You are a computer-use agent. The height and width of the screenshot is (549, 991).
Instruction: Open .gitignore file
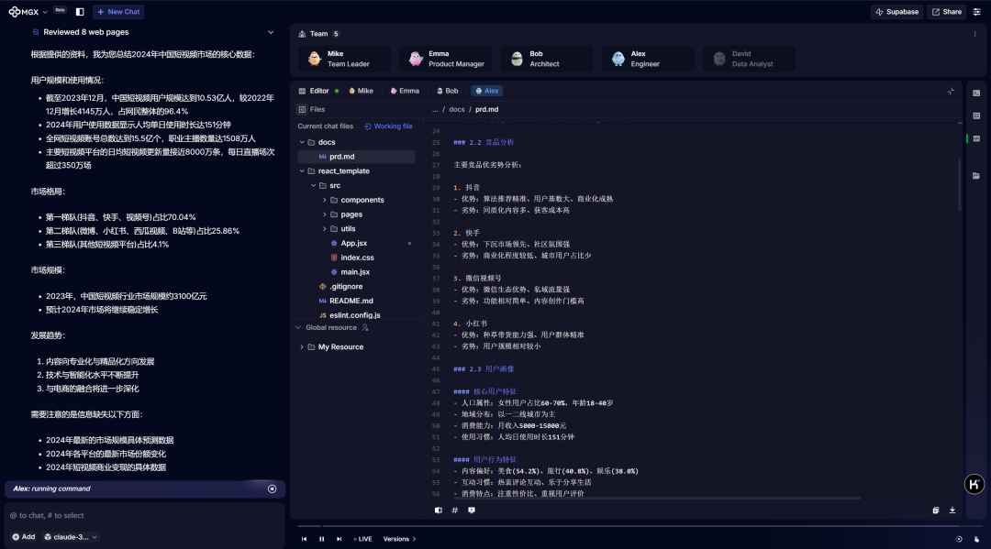pyautogui.click(x=346, y=287)
